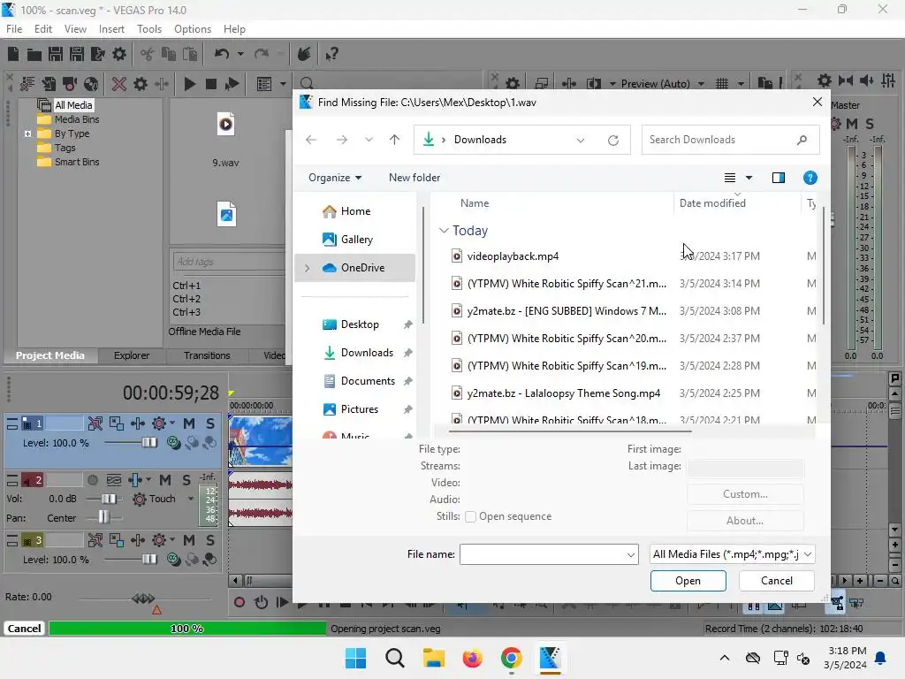Viewport: 905px width, 679px height.
Task: Start media preview with the play icon
Action: (x=189, y=84)
